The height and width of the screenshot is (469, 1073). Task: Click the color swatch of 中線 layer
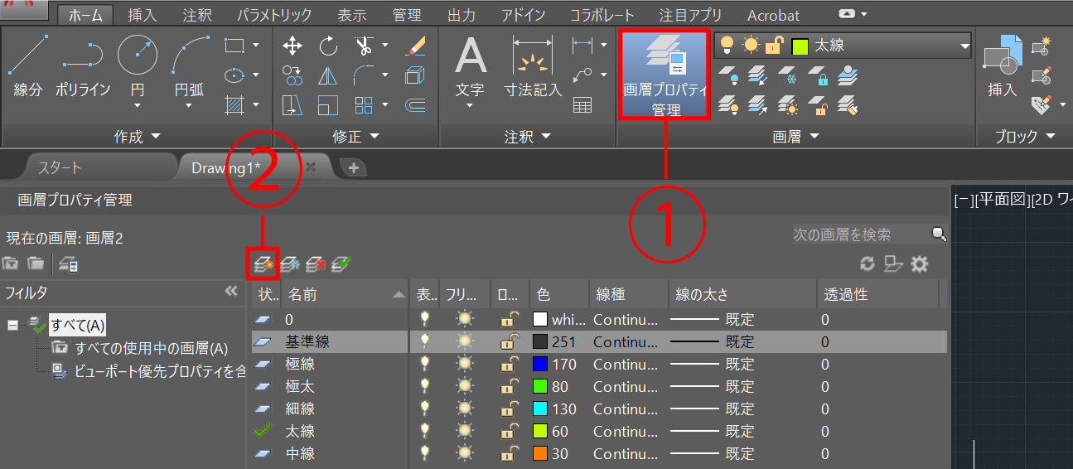click(x=540, y=453)
